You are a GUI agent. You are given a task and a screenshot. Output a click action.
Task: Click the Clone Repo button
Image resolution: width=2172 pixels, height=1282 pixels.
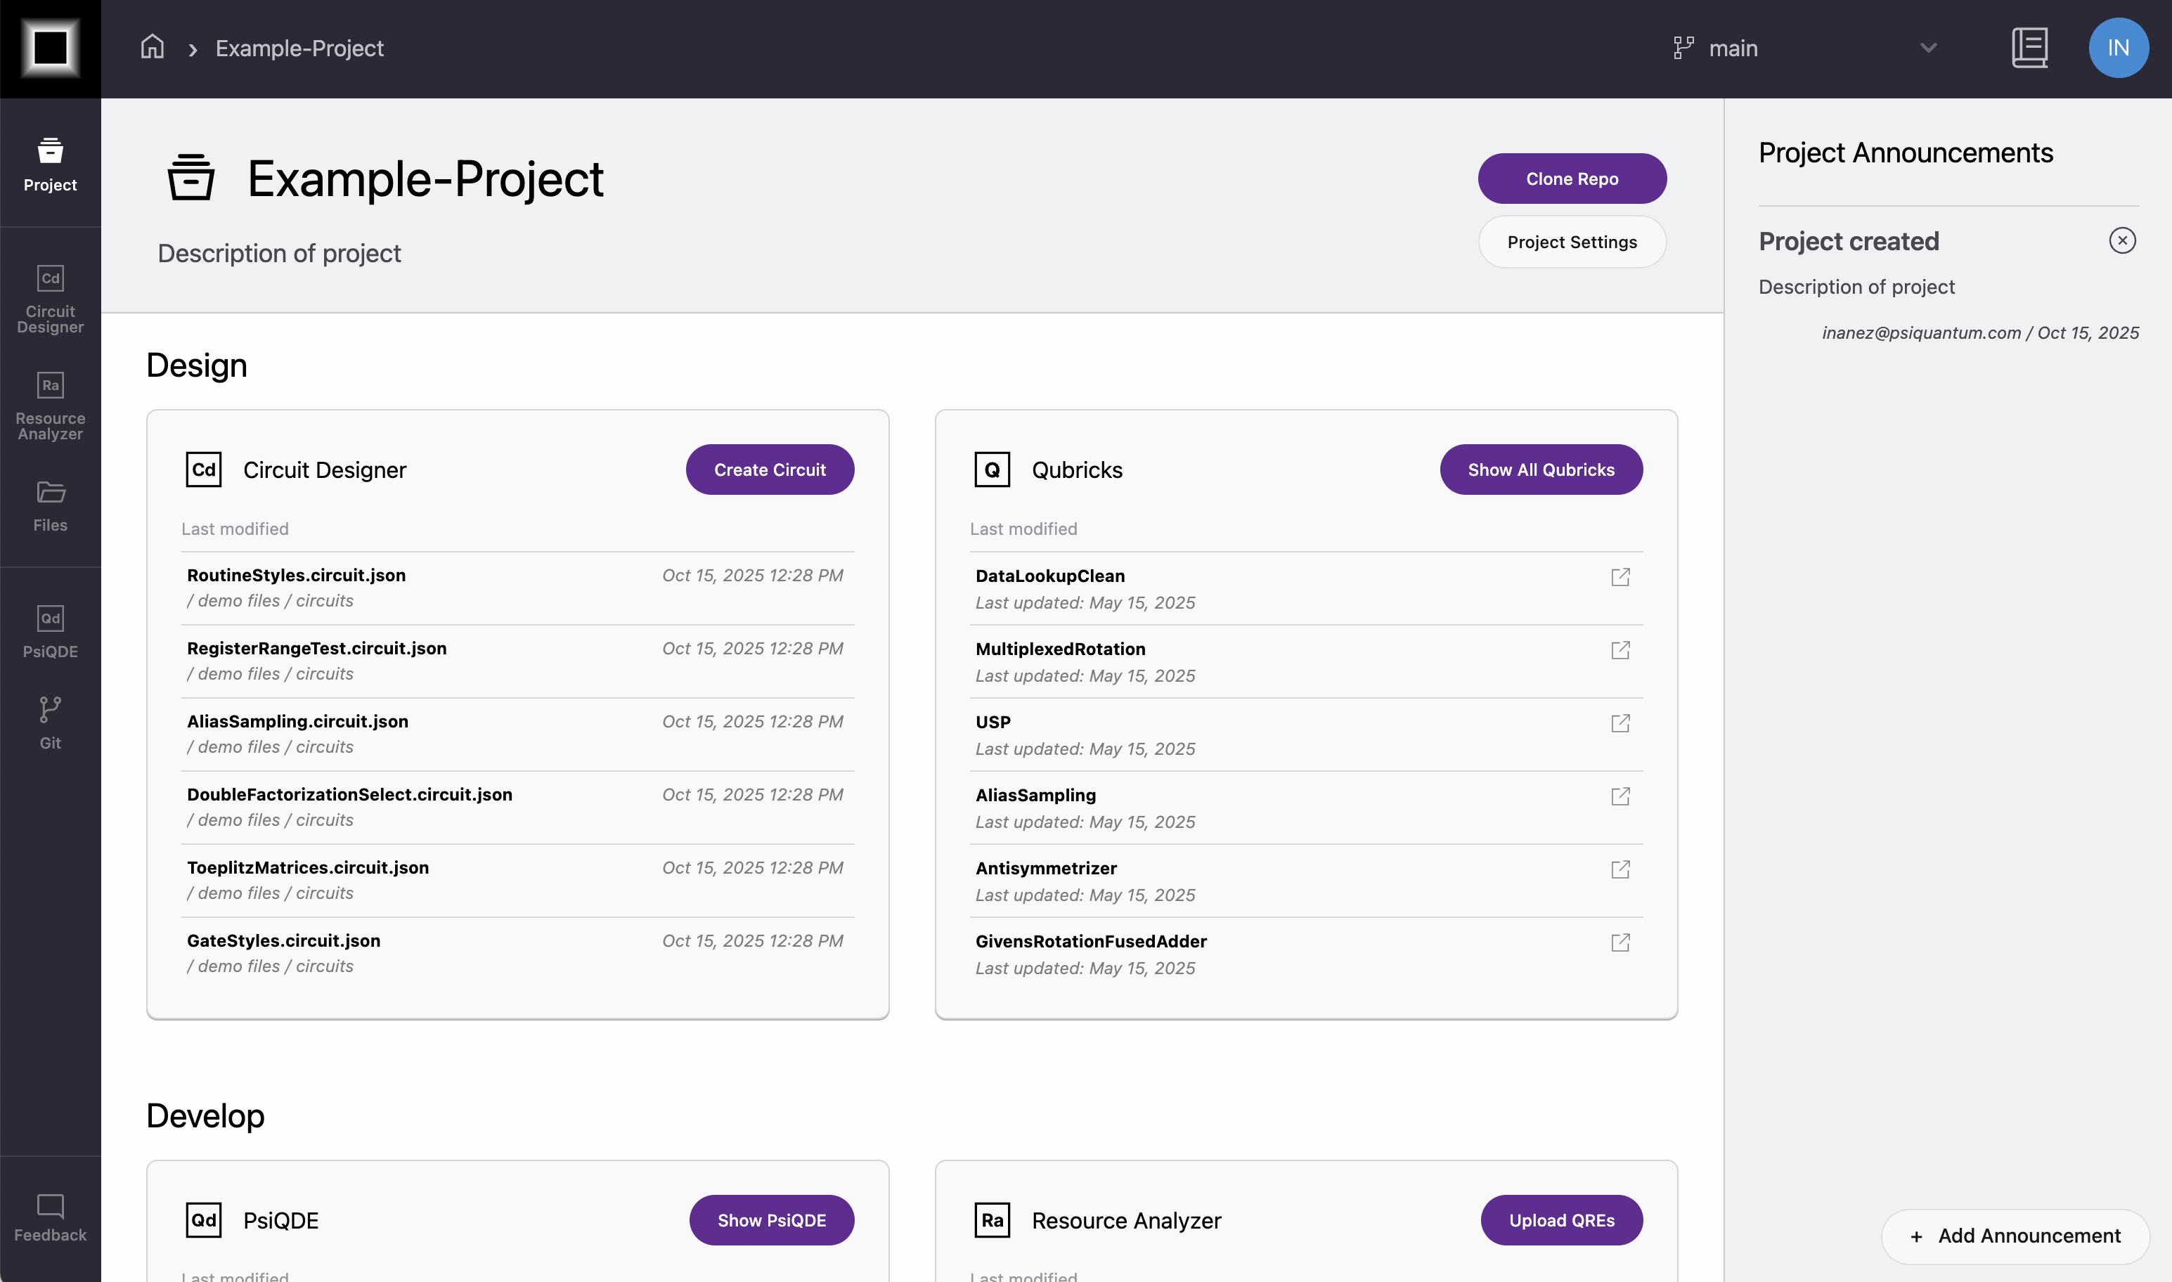(x=1572, y=179)
